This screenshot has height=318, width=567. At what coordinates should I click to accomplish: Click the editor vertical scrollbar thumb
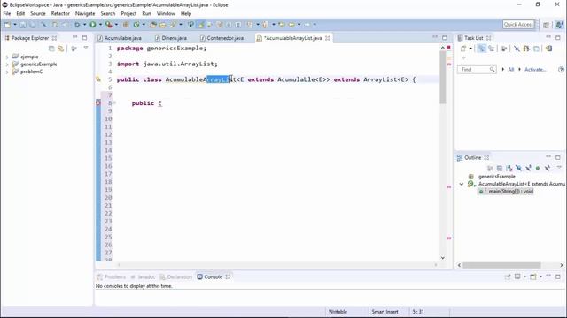click(x=443, y=78)
